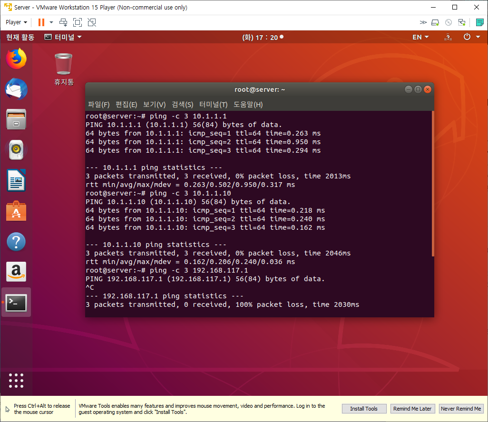
Task: Maximize the root@server terminal window
Action: (x=418, y=89)
